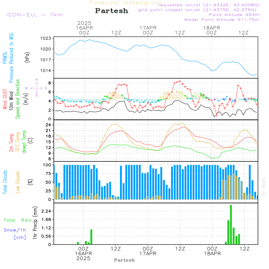Image resolution: width=269 pixels, height=269 pixels.
Task: Click the 1014 pressure axis value
Action: point(46,71)
